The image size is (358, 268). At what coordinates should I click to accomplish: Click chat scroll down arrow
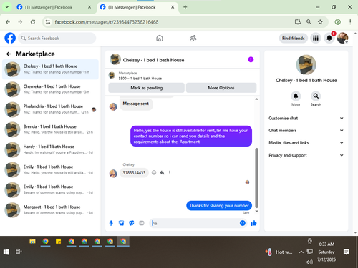click(257, 211)
